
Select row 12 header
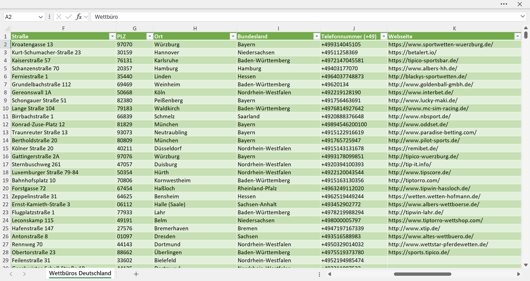[x=6, y=125]
